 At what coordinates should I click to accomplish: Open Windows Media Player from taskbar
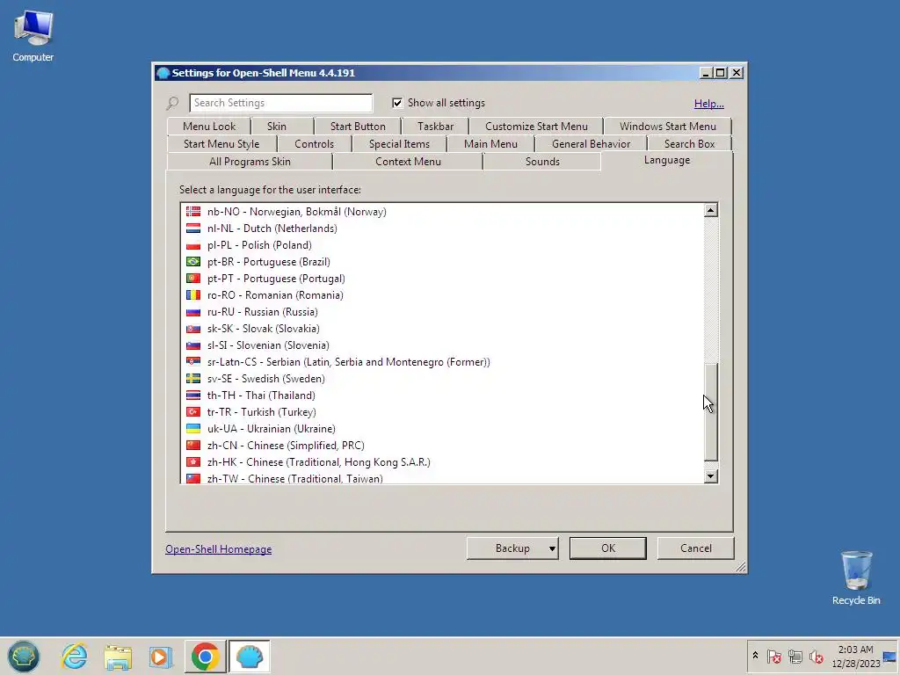pyautogui.click(x=161, y=657)
